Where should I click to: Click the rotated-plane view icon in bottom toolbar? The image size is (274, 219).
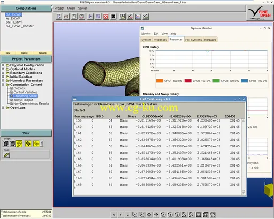pyautogui.click(x=212, y=215)
